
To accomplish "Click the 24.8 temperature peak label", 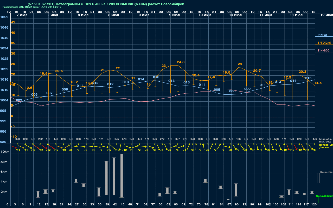I will click(181, 62).
